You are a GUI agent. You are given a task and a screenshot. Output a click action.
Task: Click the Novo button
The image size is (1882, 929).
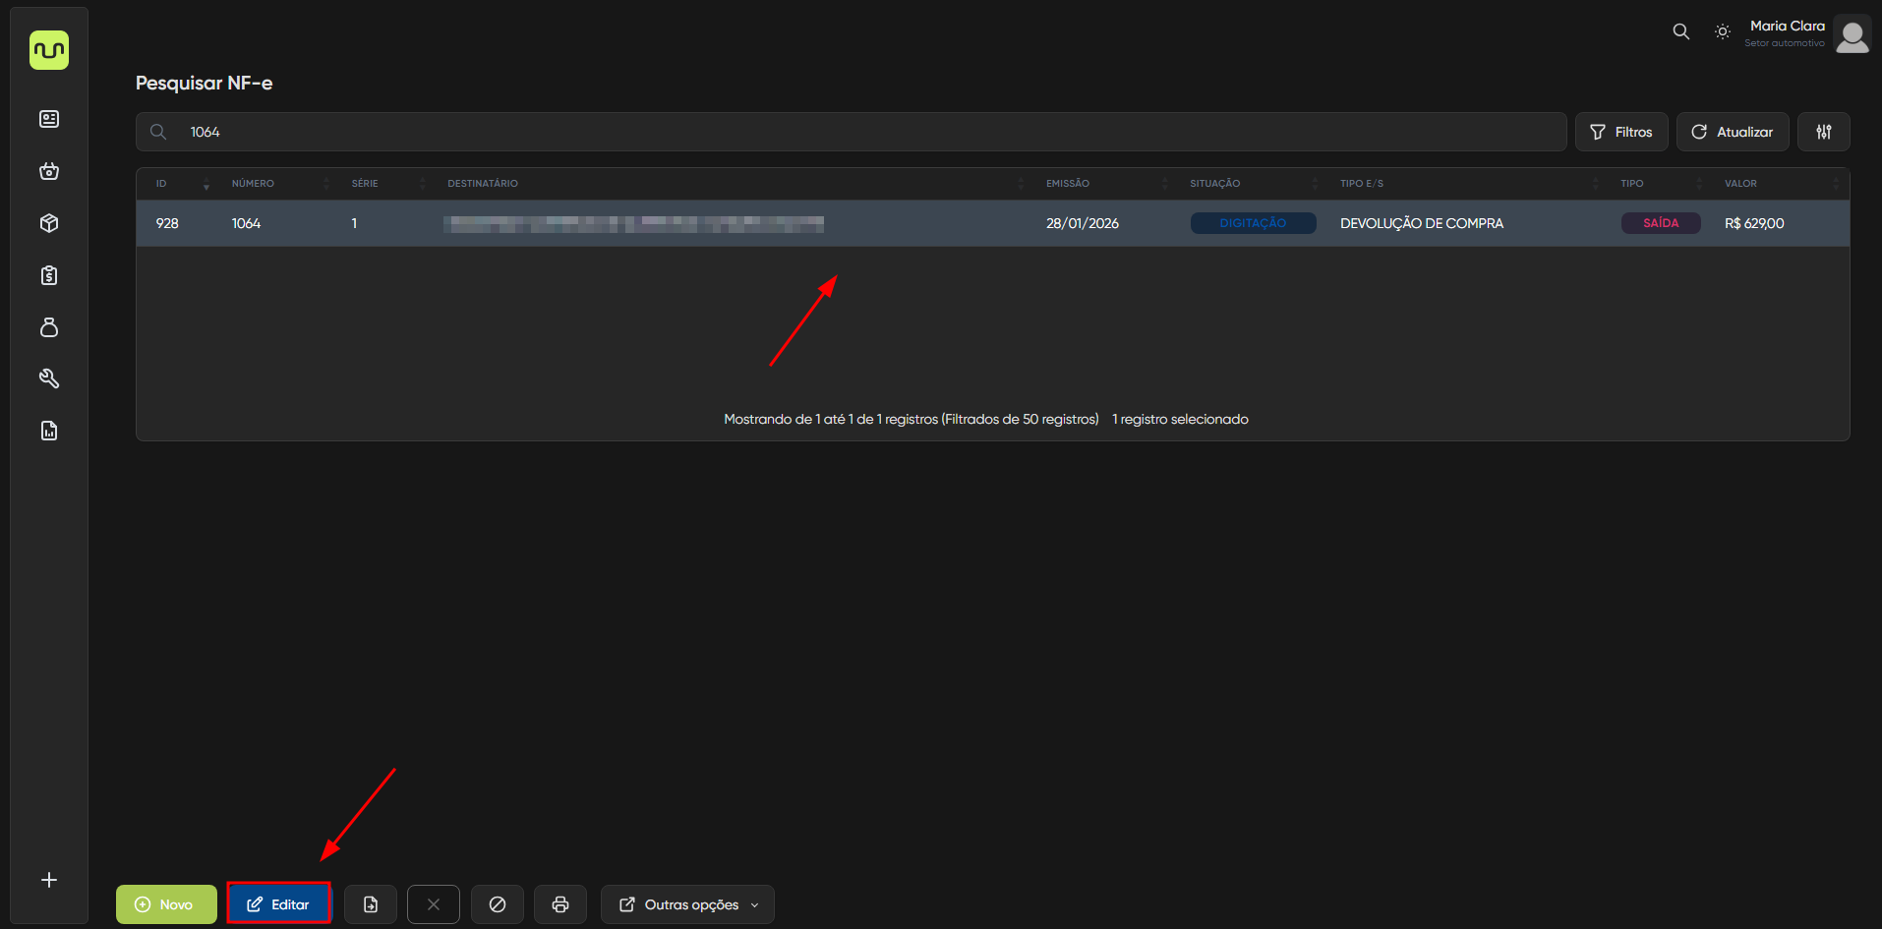[166, 904]
